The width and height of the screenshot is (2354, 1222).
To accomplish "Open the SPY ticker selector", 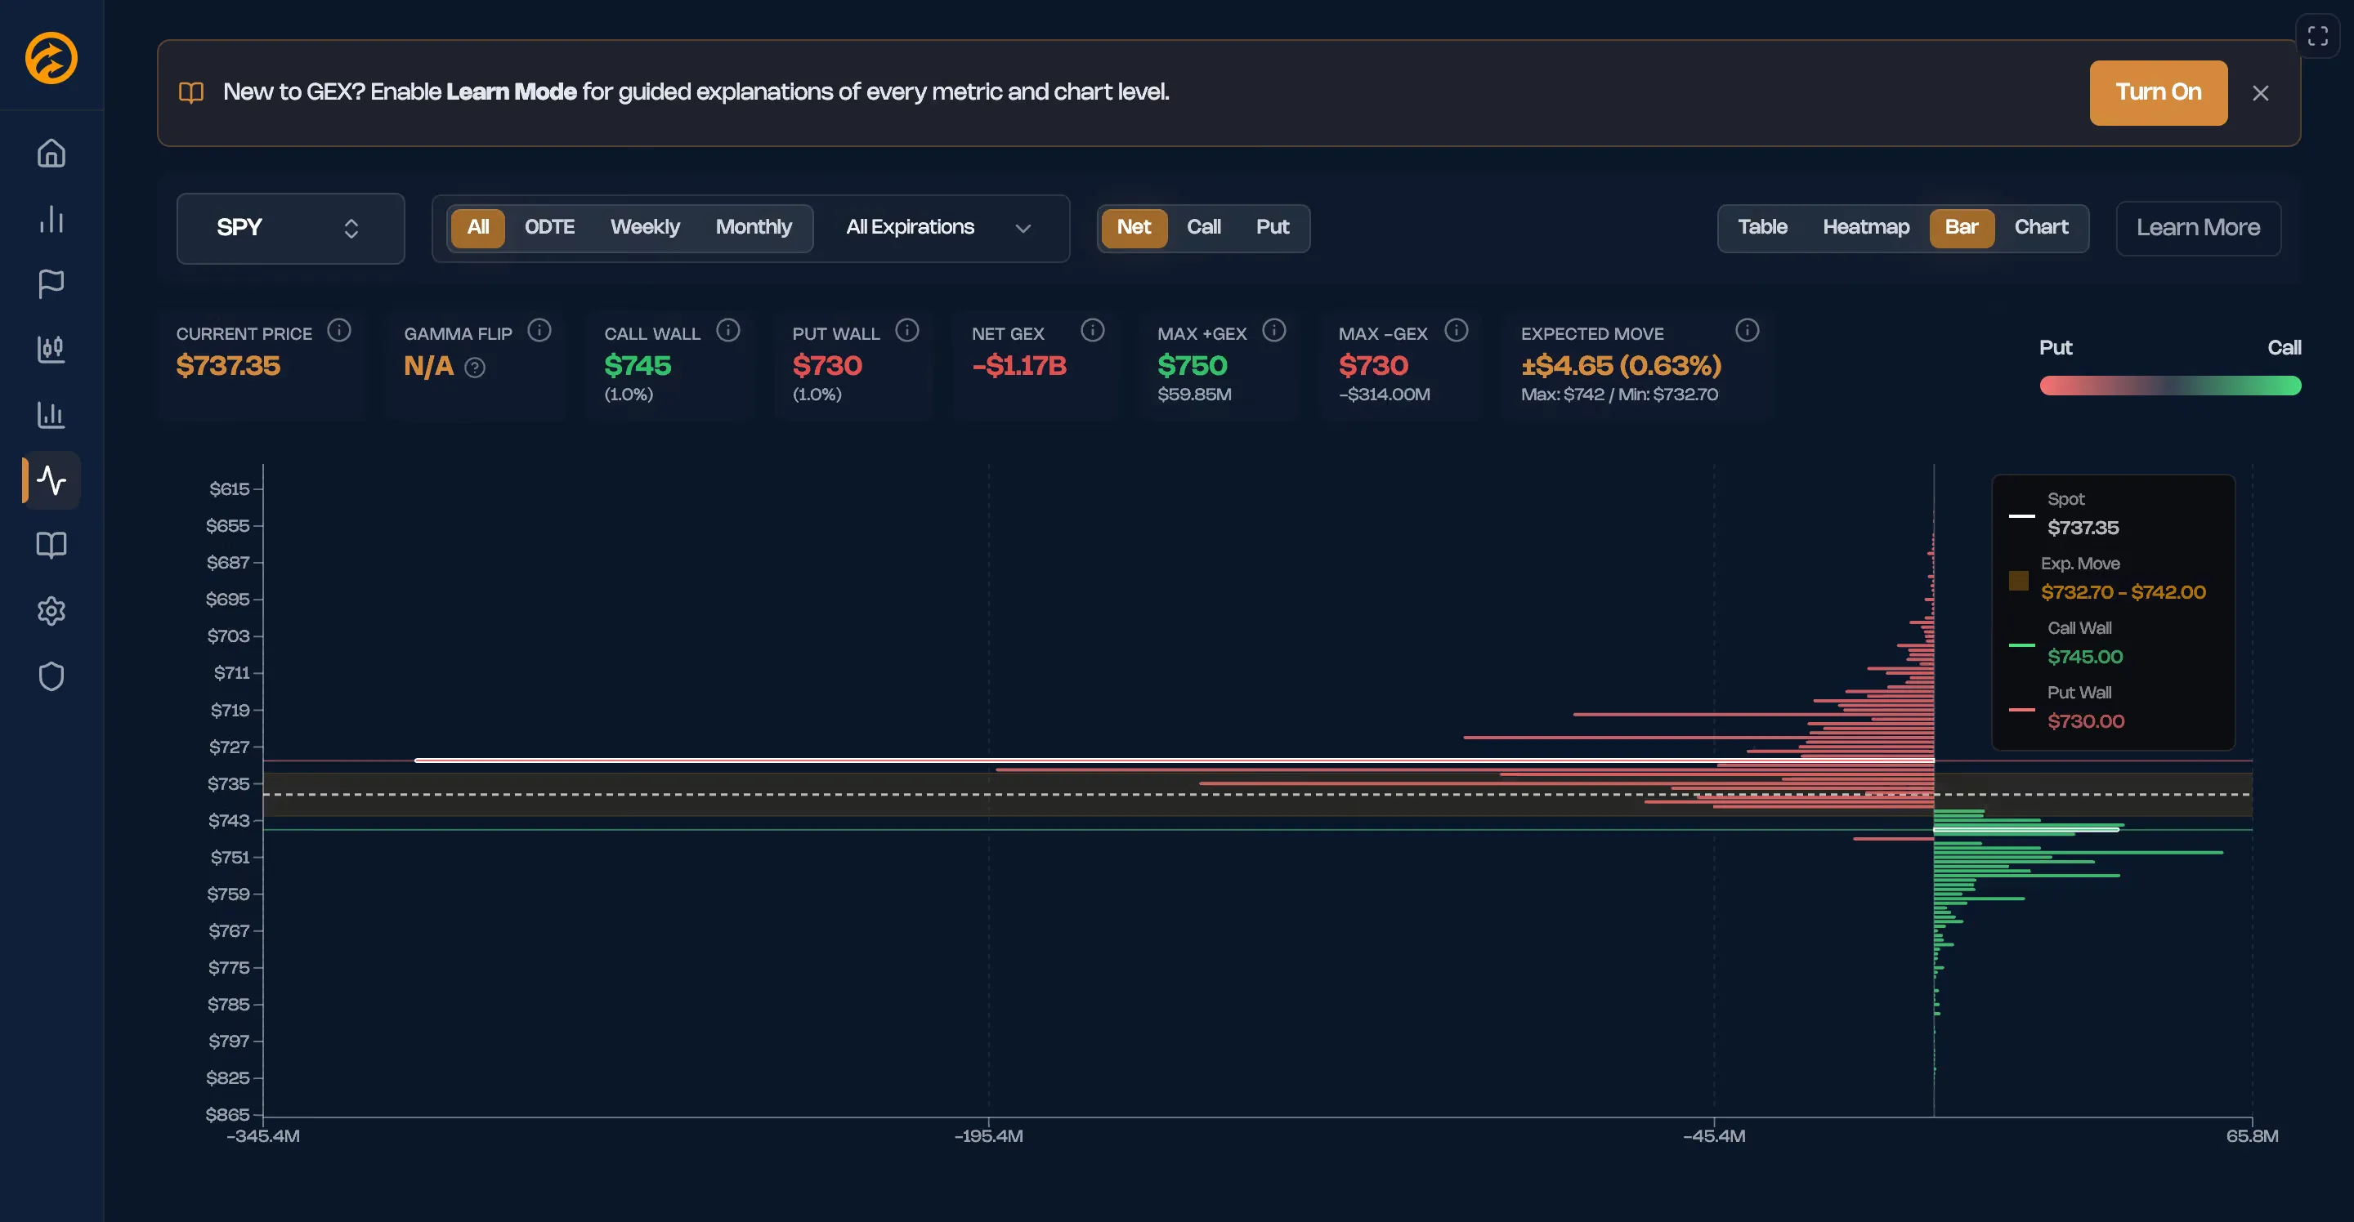I will [289, 229].
